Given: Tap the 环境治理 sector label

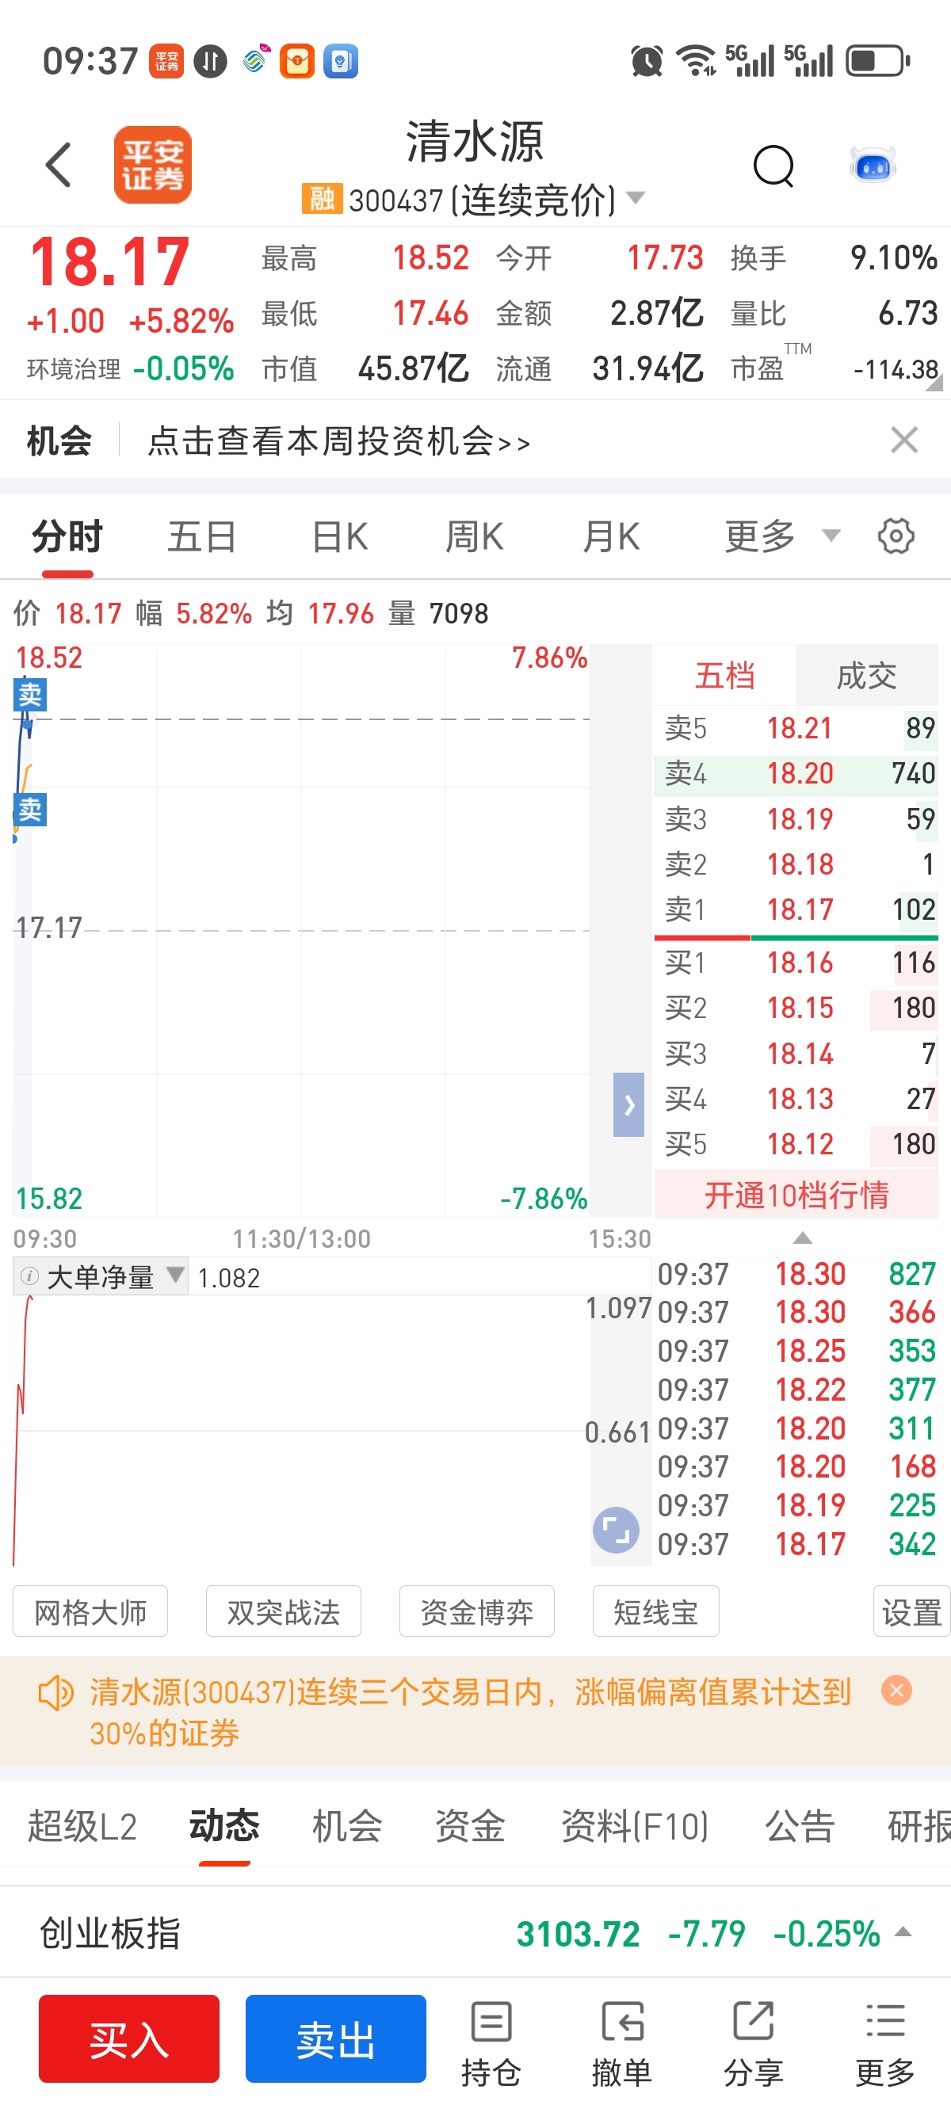Looking at the screenshot, I should point(74,369).
